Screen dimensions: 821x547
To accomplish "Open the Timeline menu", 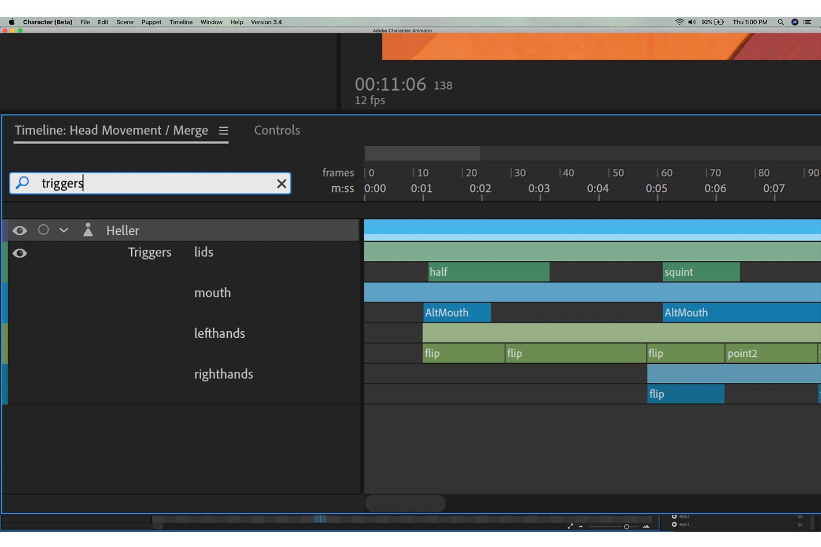I will [x=181, y=22].
